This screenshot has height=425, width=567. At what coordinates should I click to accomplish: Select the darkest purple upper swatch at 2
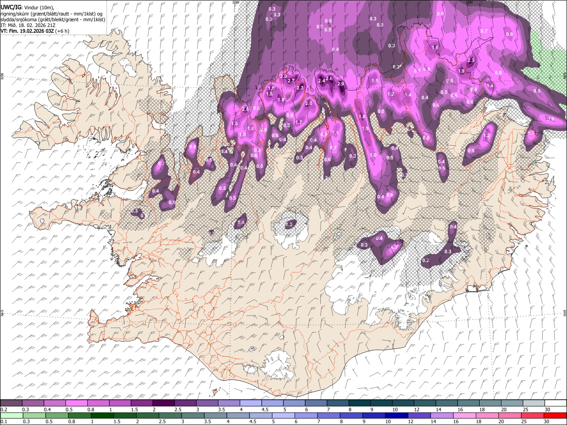pos(163,403)
